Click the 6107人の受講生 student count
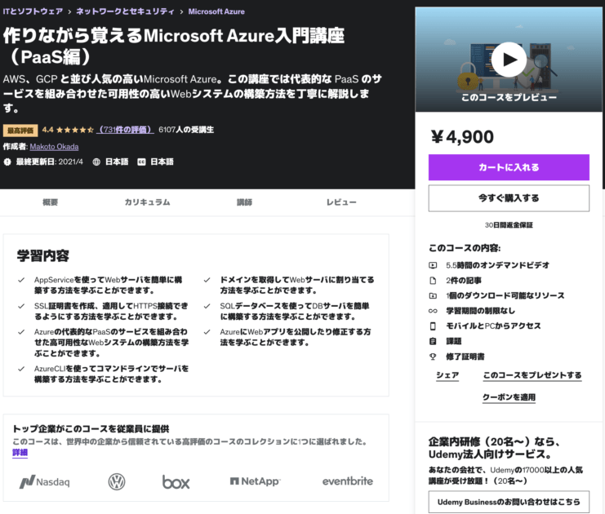605x514 pixels. point(186,130)
